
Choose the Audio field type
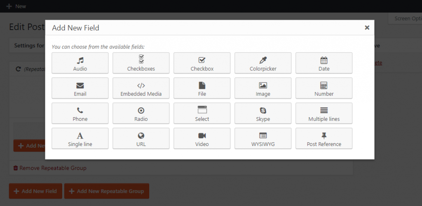[80, 63]
